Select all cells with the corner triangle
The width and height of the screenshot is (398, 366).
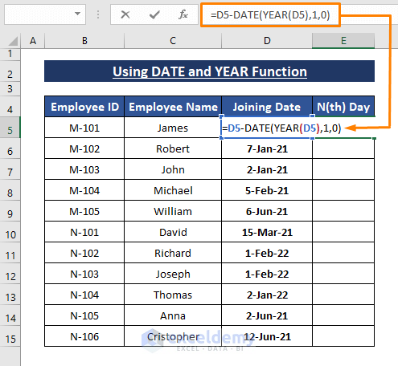point(13,41)
